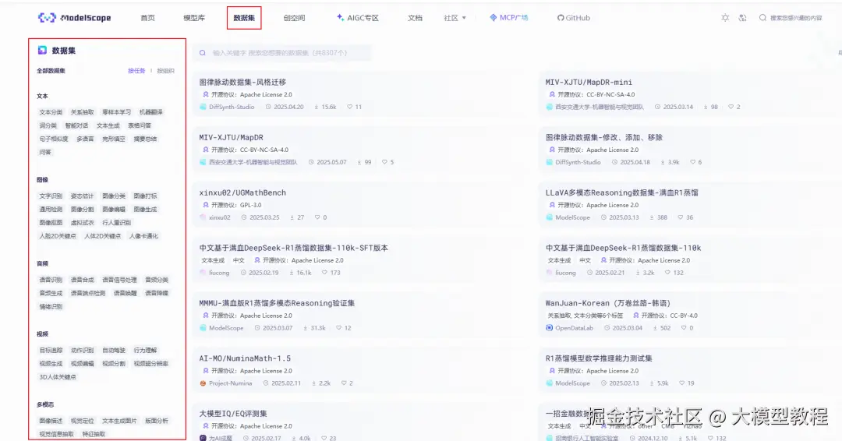Screen dimensions: 842x441
Task: Click the license icon on MIV-XJTU/MapDR-mini card
Action: pos(552,94)
